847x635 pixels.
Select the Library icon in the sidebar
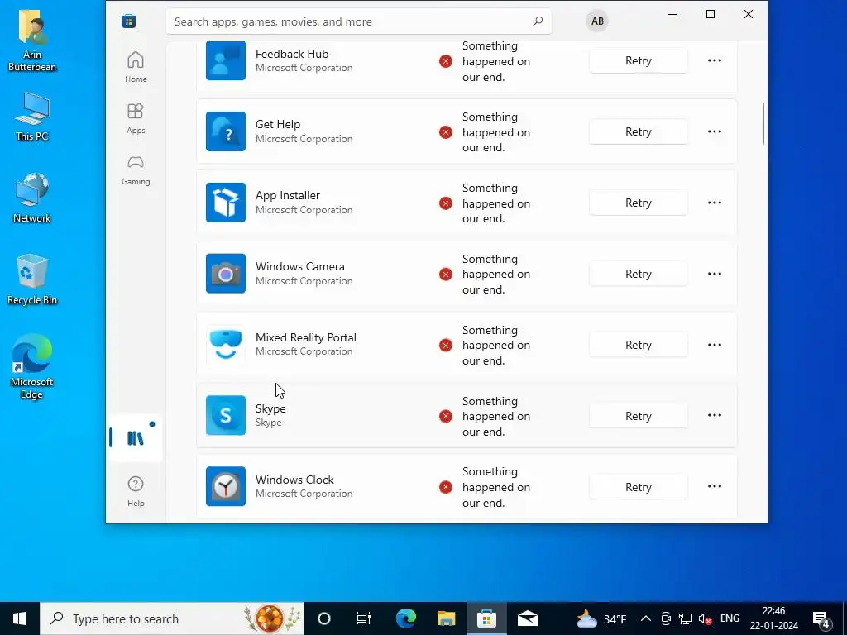(x=136, y=438)
